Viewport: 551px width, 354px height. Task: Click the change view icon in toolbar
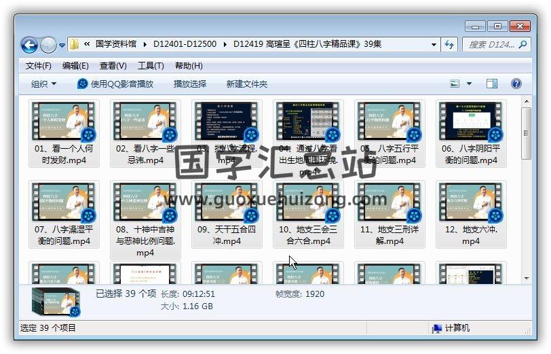click(x=455, y=84)
